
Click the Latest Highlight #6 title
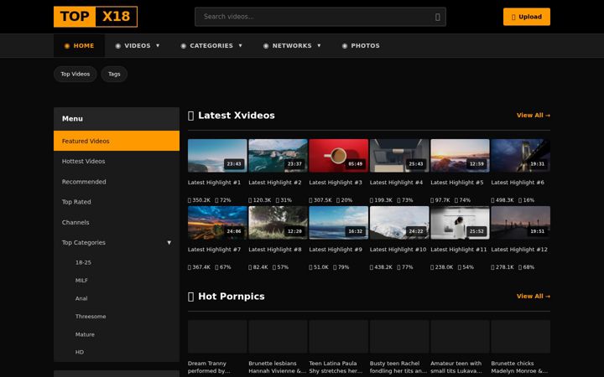coord(518,183)
